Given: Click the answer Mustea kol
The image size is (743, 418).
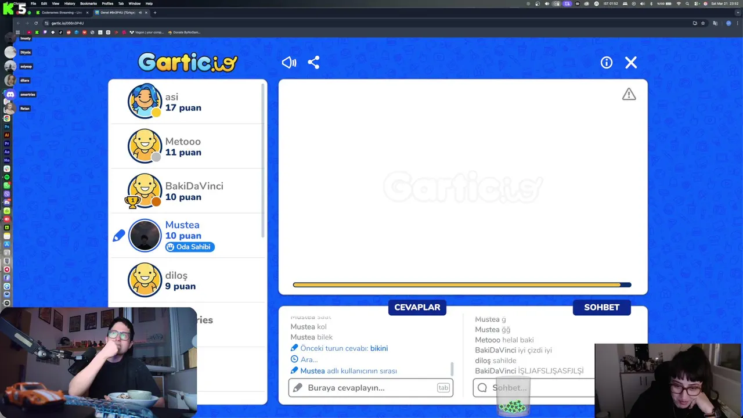Looking at the screenshot, I should click(309, 327).
